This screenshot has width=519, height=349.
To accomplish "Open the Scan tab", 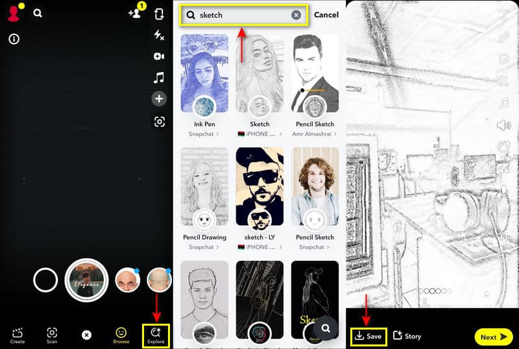I will coord(52,336).
